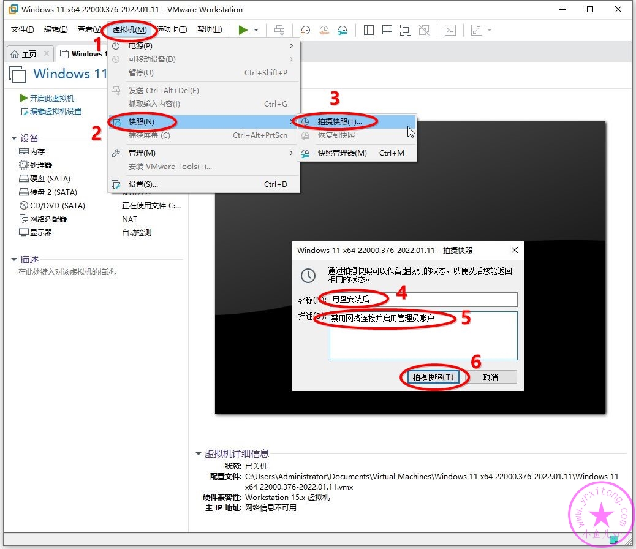The image size is (636, 549).
Task: Open snapshot manager from the toolbar icon
Action: 343,30
